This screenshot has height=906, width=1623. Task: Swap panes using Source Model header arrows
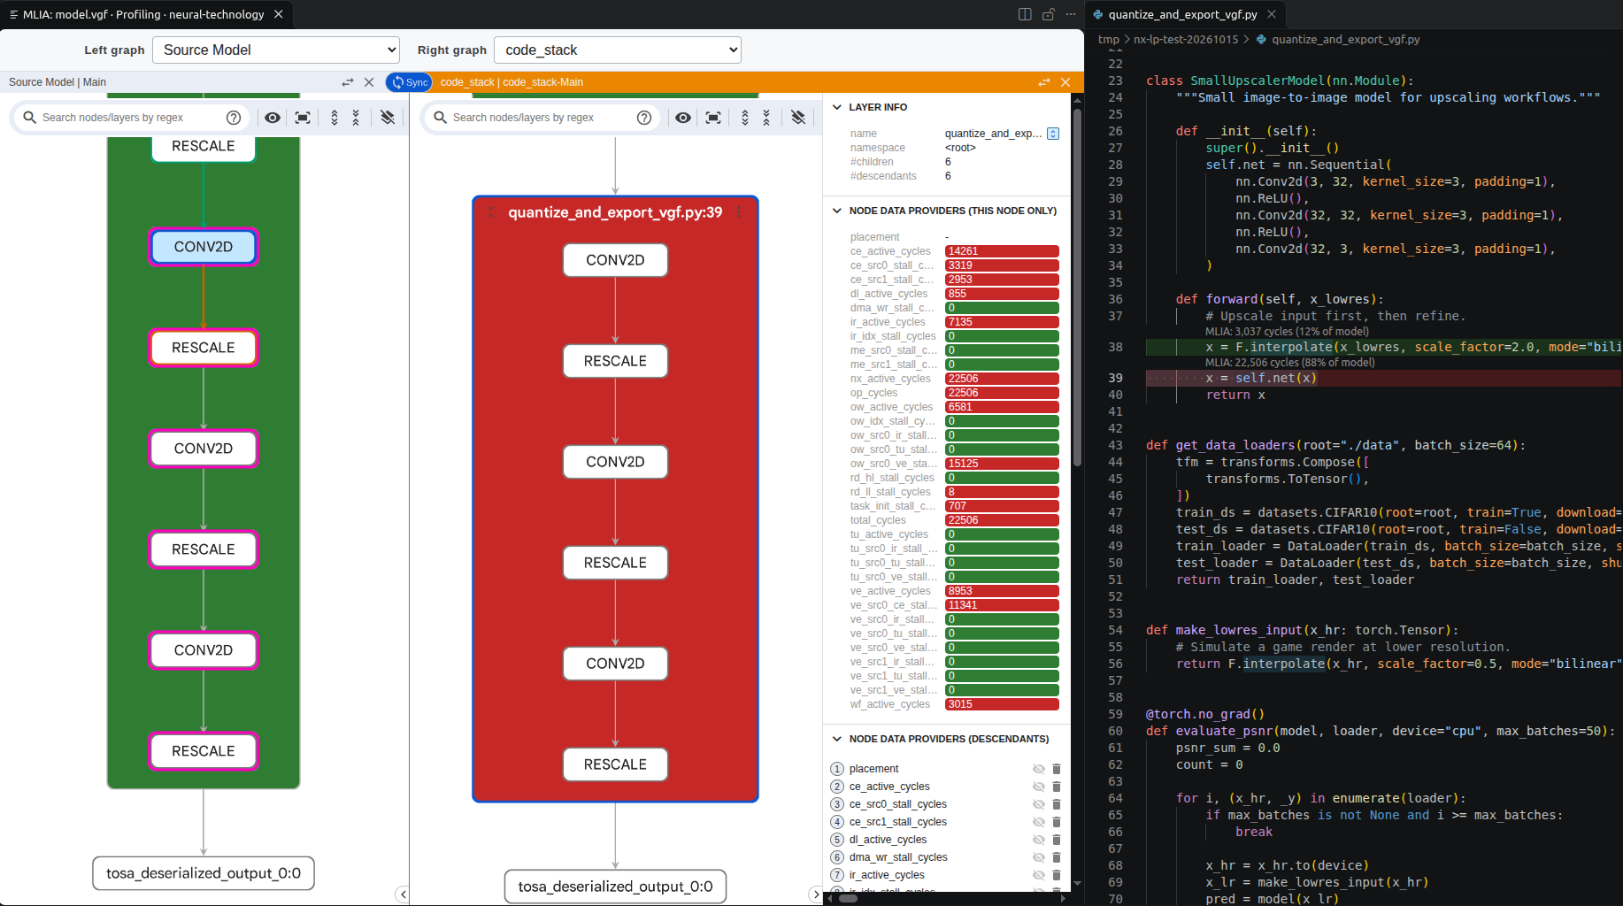click(348, 82)
